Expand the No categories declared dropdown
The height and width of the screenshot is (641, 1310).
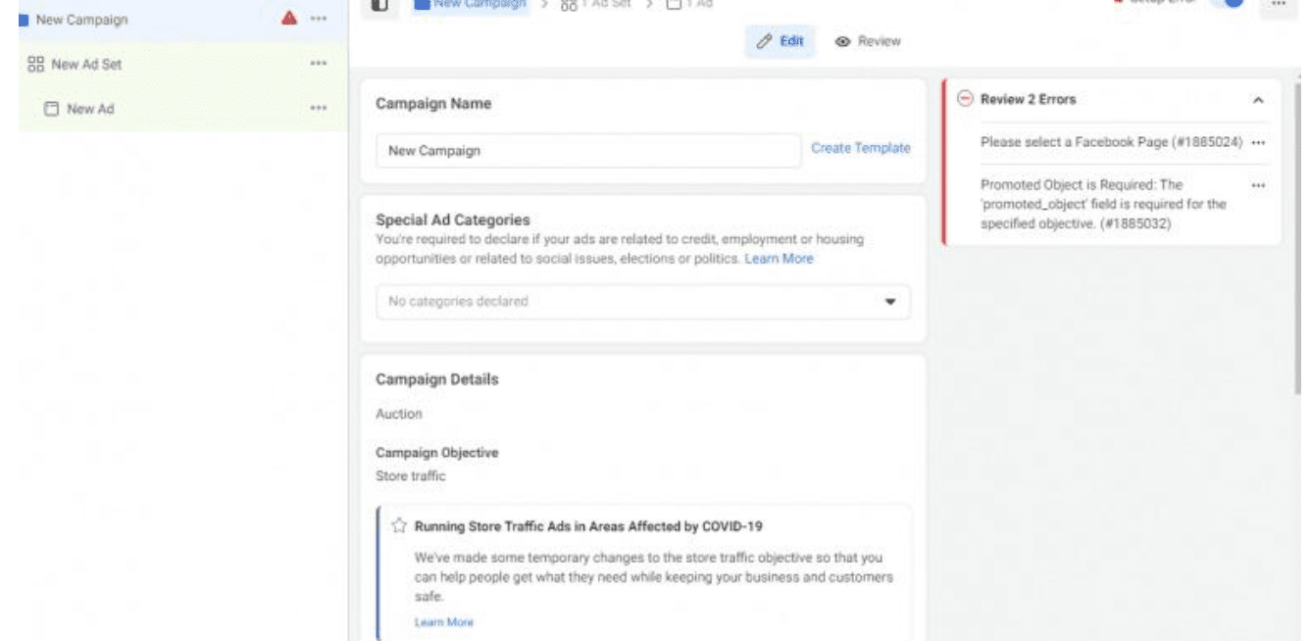[643, 302]
